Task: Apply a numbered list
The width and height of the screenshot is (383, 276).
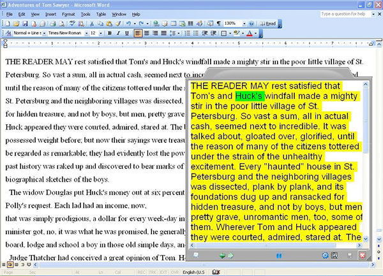Action: click(187, 33)
